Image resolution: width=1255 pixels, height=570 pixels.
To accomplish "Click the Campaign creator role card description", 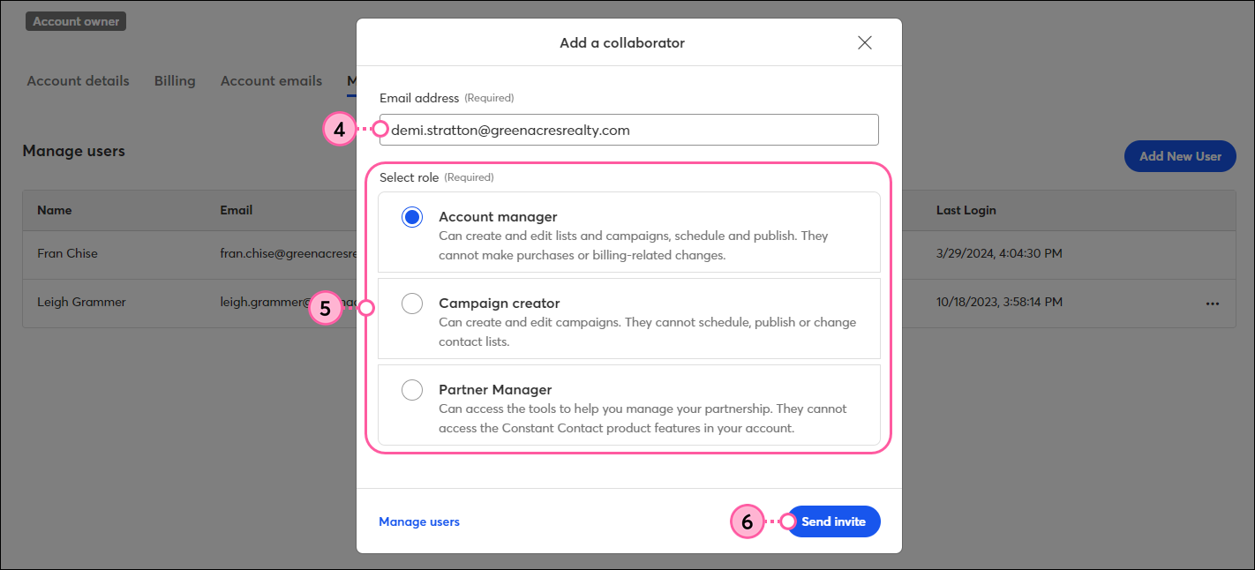I will (x=647, y=332).
